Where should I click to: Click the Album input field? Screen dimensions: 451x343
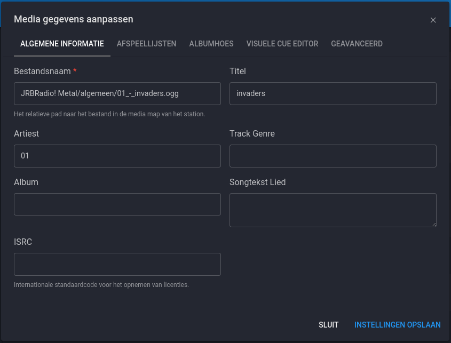coord(117,204)
